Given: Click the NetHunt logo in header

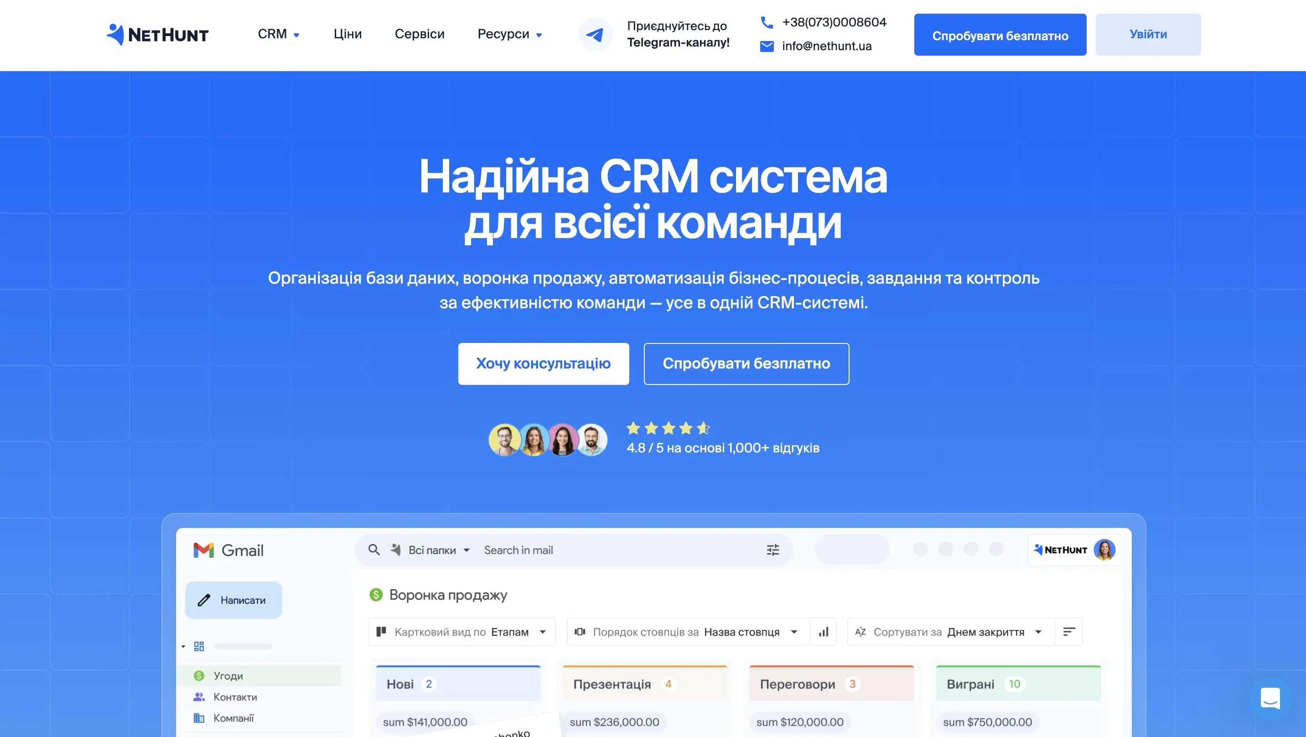Looking at the screenshot, I should pyautogui.click(x=158, y=35).
